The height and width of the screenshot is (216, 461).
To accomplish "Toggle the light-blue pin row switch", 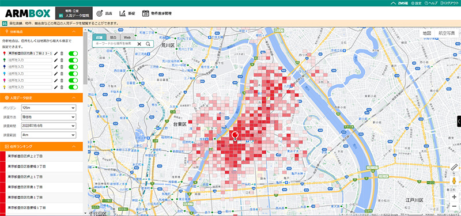I will 73,74.
